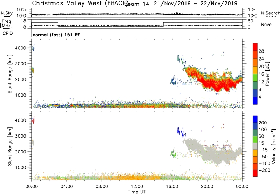Click the 20 label on power colorbar
Image resolution: width=280 pixels, height=194 pixels.
pos(261,67)
